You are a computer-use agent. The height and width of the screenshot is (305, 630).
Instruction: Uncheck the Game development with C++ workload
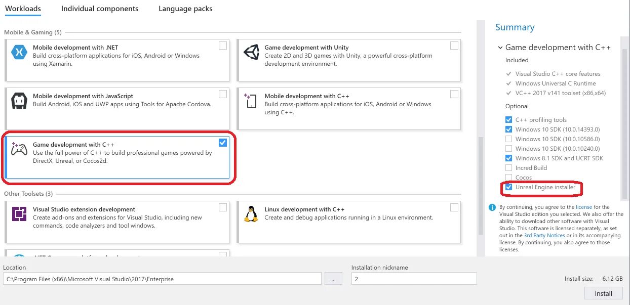(223, 143)
